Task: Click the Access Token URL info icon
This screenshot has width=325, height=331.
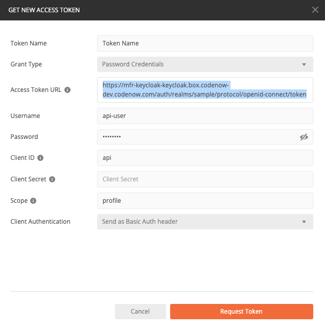Action: click(x=67, y=90)
